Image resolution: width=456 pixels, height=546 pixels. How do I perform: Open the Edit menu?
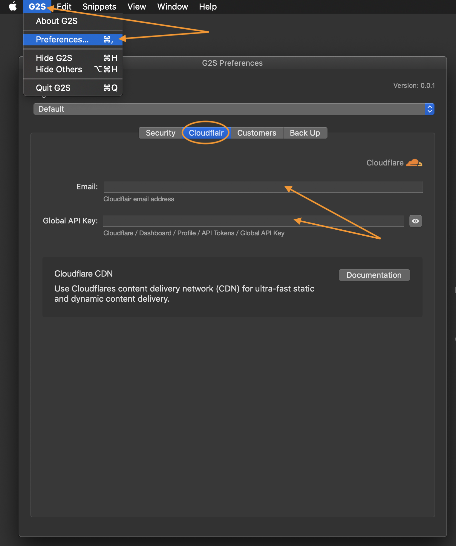(x=64, y=7)
